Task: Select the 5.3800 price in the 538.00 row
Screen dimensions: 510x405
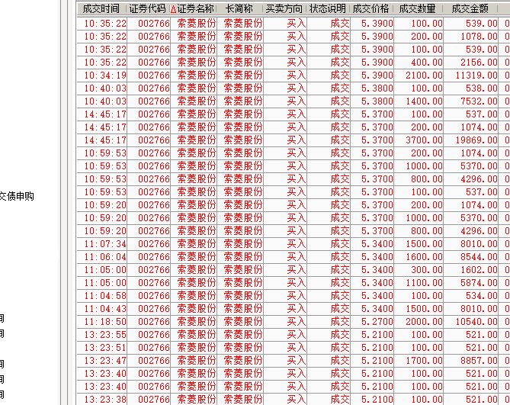Action: tap(372, 88)
